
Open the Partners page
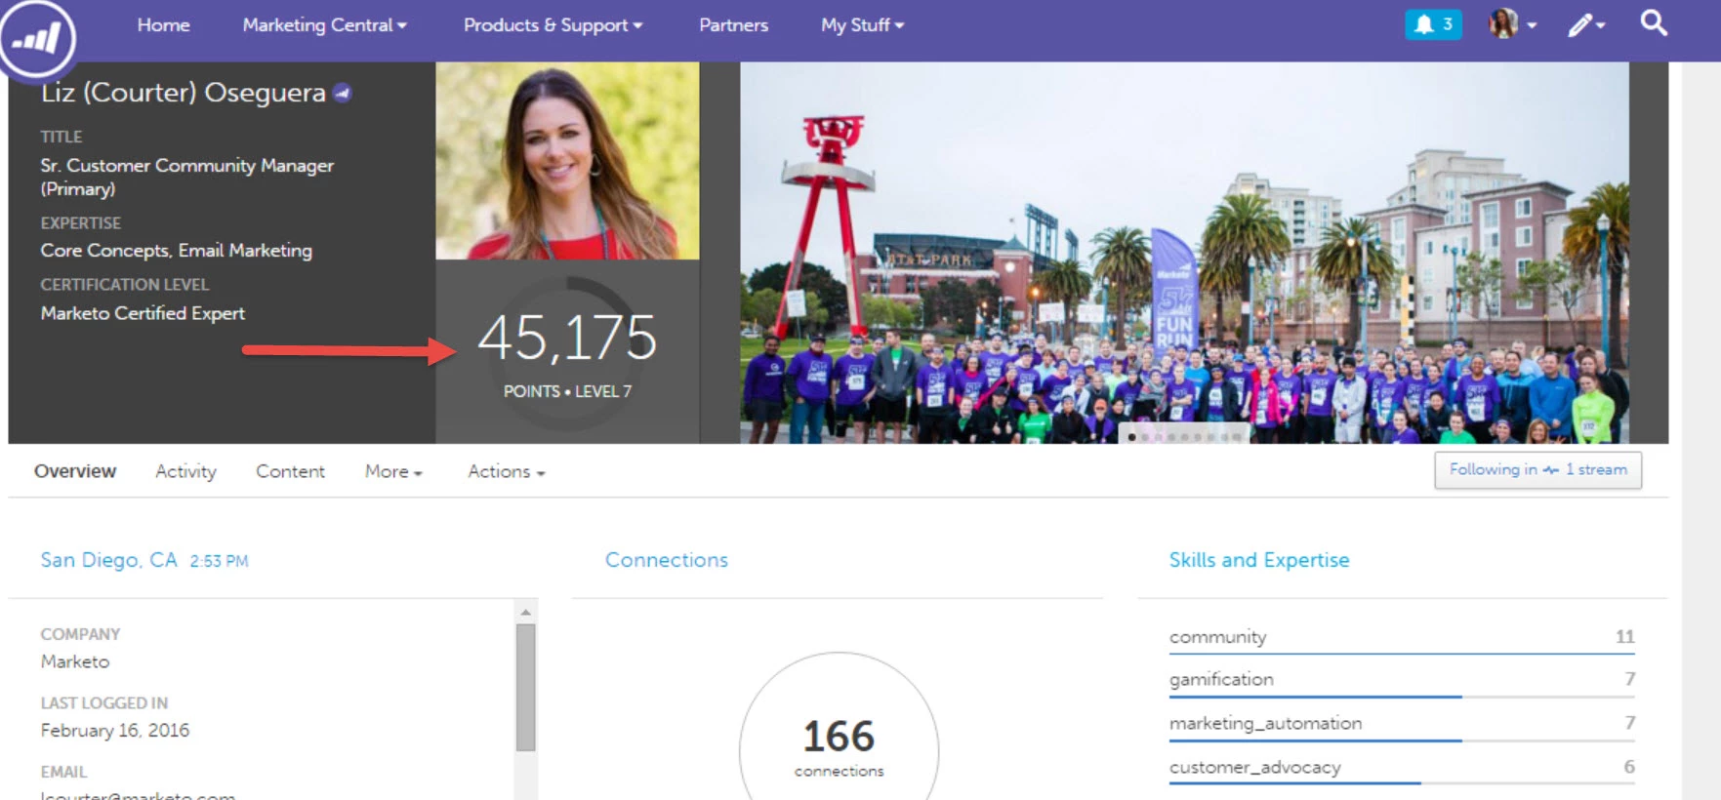click(733, 25)
